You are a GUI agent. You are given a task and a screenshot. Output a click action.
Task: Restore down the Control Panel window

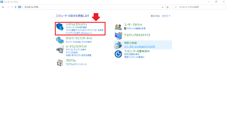click(x=216, y=2)
